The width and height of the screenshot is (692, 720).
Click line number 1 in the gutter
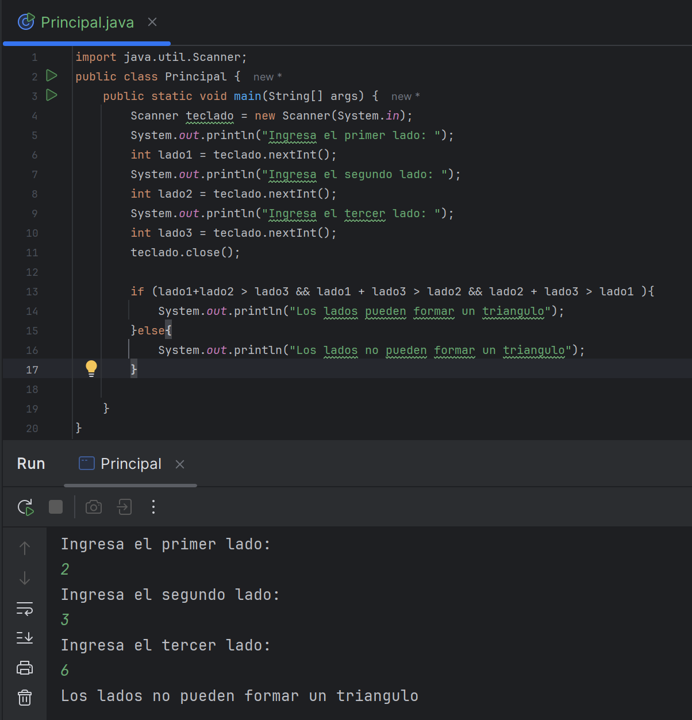click(x=34, y=57)
